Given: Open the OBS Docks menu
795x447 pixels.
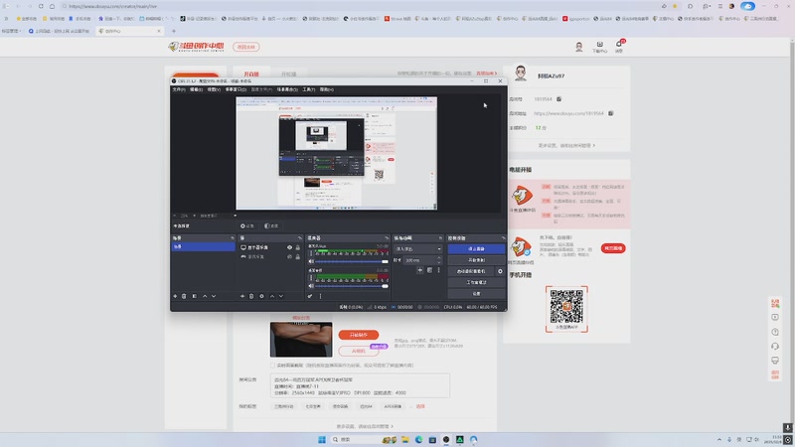Looking at the screenshot, I should click(x=236, y=89).
